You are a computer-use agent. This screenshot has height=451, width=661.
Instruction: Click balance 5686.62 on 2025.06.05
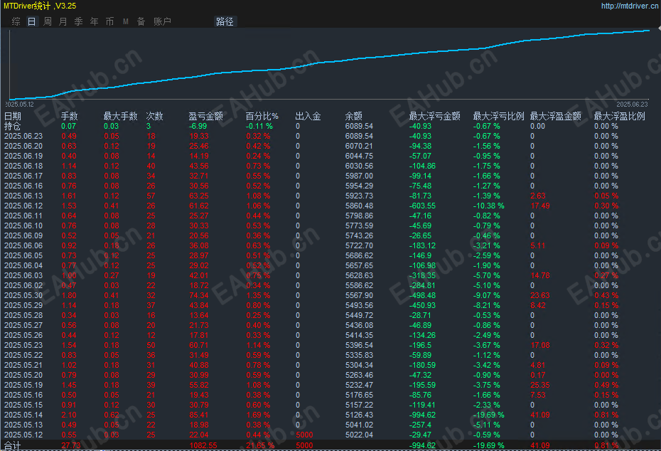(x=359, y=255)
